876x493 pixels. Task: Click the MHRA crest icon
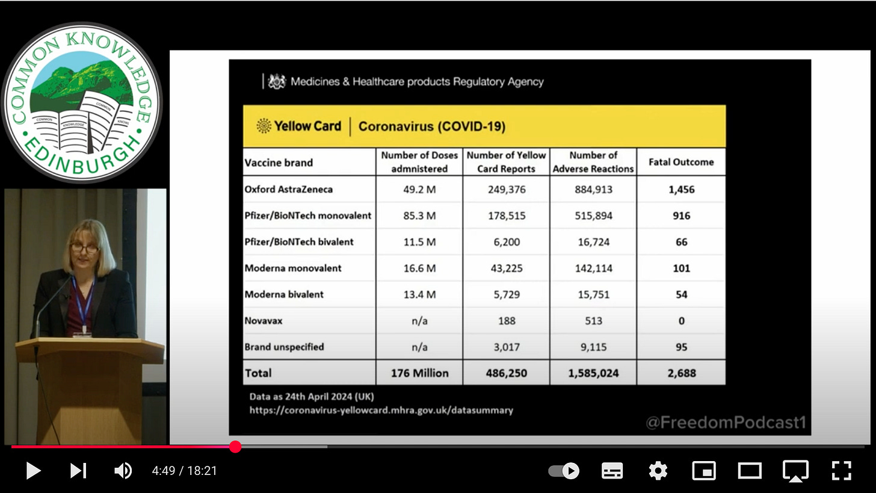click(x=276, y=81)
